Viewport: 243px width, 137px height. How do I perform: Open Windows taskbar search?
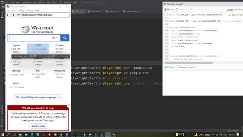coord(8,134)
